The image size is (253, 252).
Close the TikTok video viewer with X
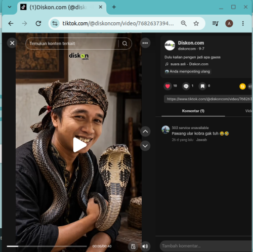pos(12,43)
